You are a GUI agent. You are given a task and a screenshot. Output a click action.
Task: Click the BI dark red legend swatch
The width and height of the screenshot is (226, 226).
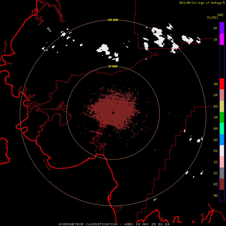click(222, 184)
